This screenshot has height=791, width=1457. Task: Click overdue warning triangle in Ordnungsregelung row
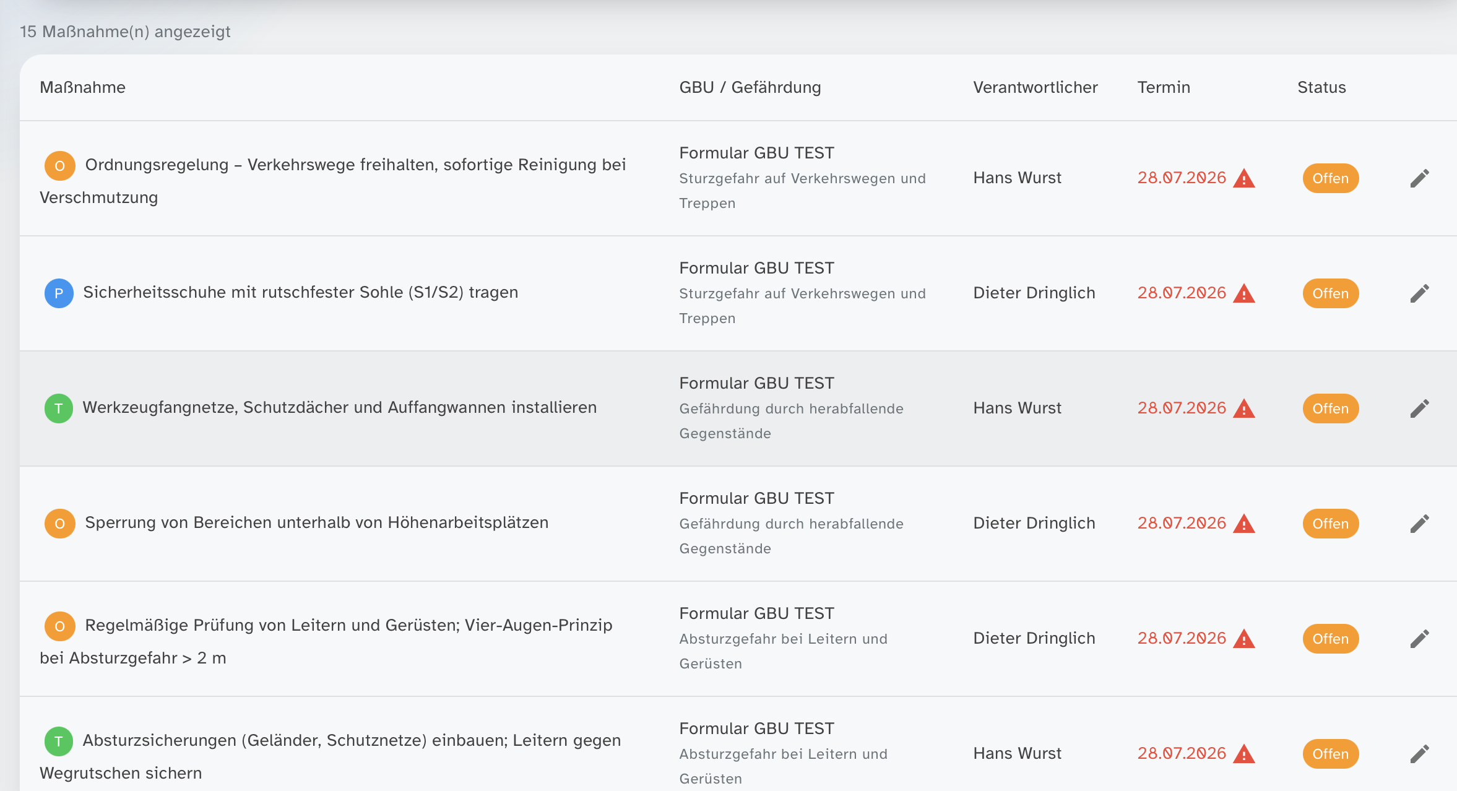[1243, 178]
